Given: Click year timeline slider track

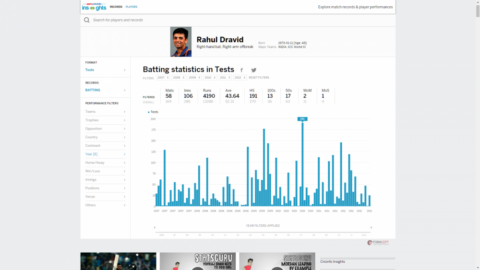Looking at the screenshot, I should click(263, 233).
